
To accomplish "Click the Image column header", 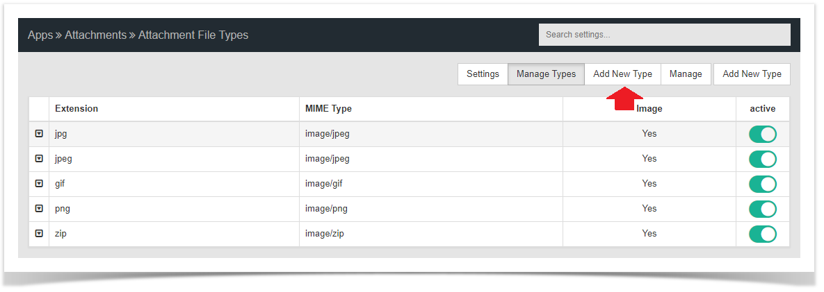I will coord(649,108).
